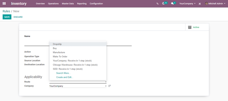Open the apps grid menu icon
The height and width of the screenshot is (101, 228).
[x=4, y=4]
